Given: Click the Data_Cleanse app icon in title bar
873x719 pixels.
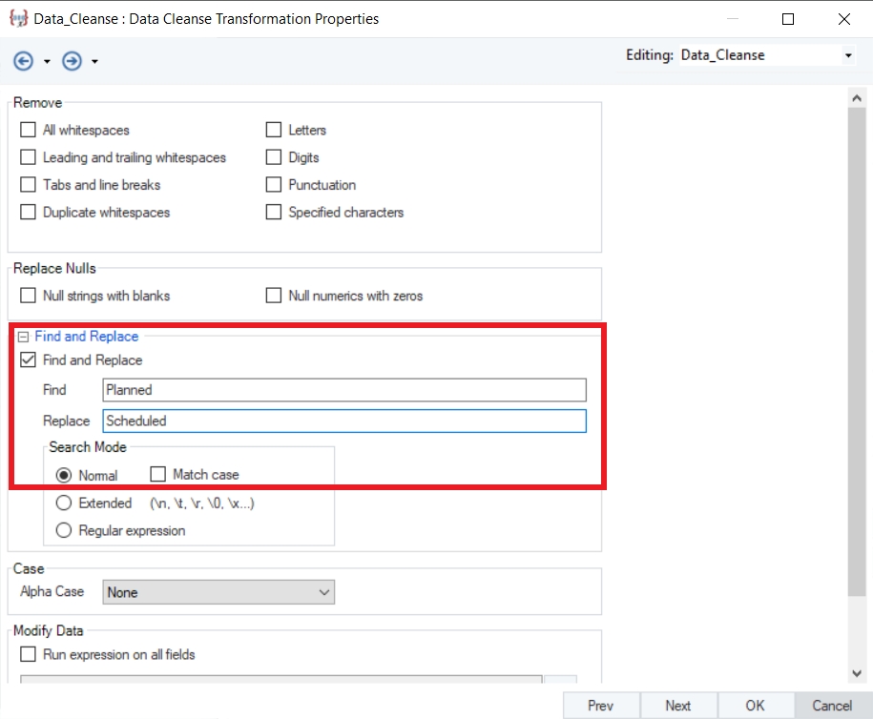Looking at the screenshot, I should click(18, 18).
